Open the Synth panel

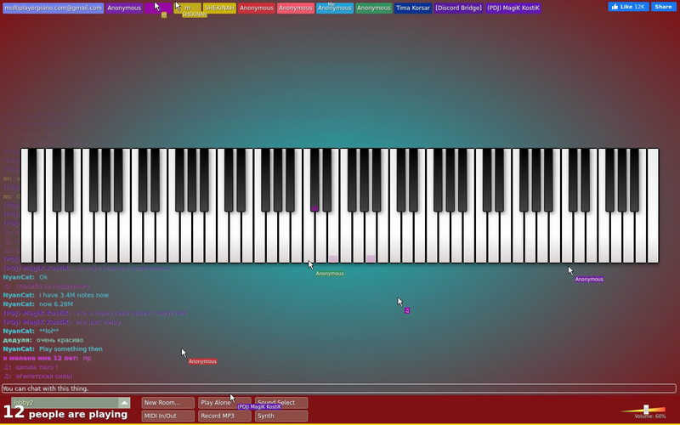click(281, 416)
